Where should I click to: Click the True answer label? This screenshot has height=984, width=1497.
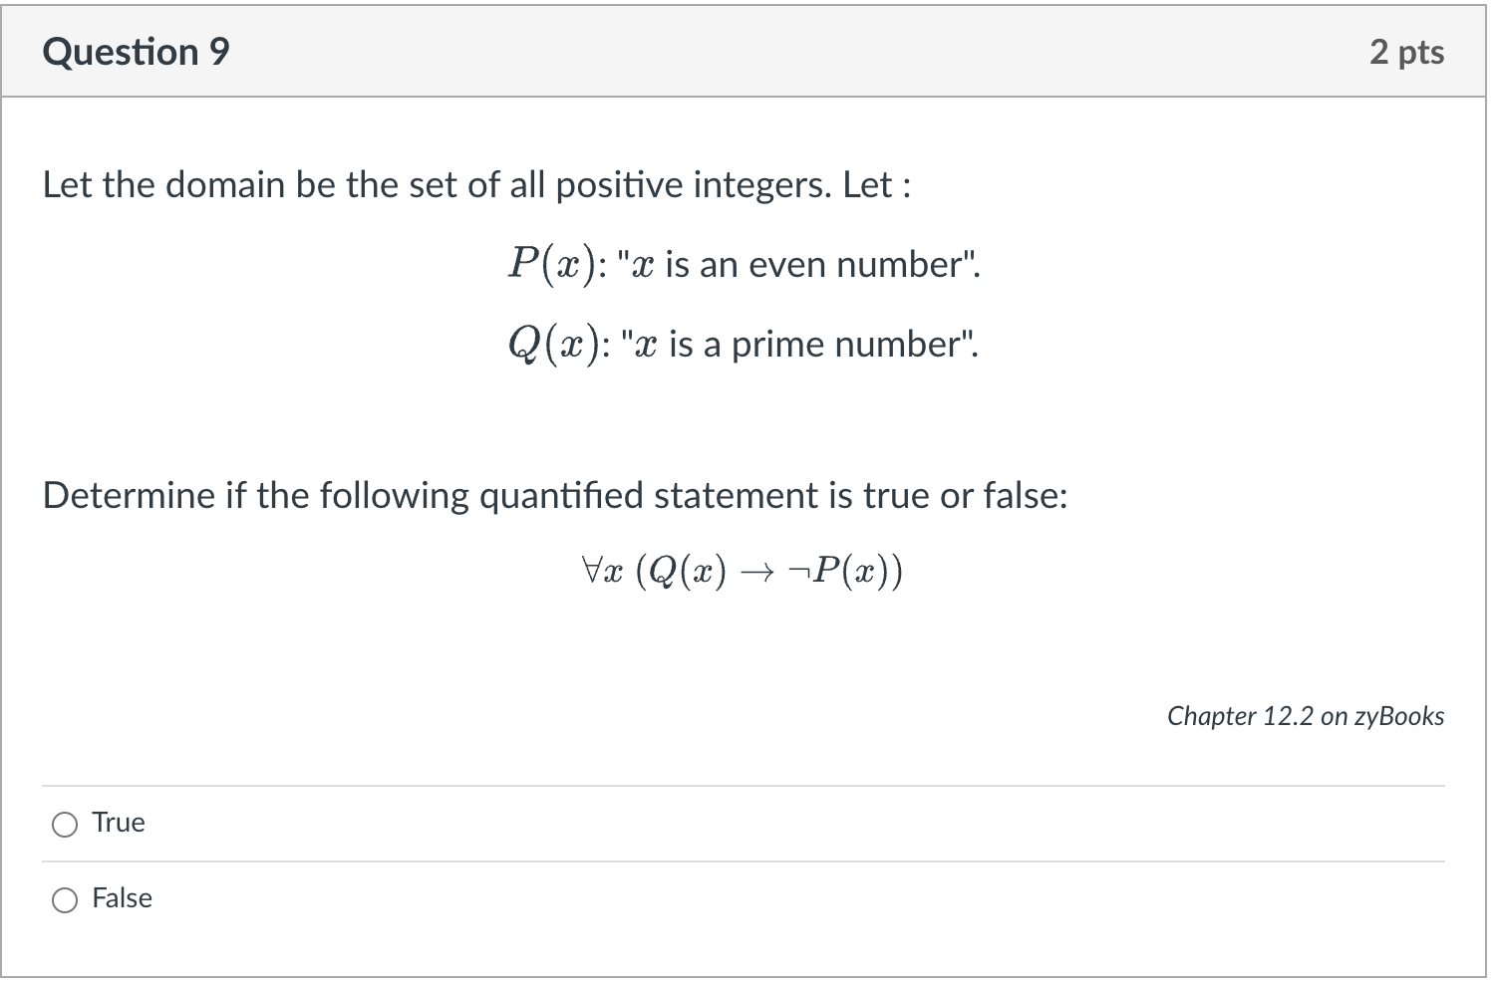tap(118, 823)
